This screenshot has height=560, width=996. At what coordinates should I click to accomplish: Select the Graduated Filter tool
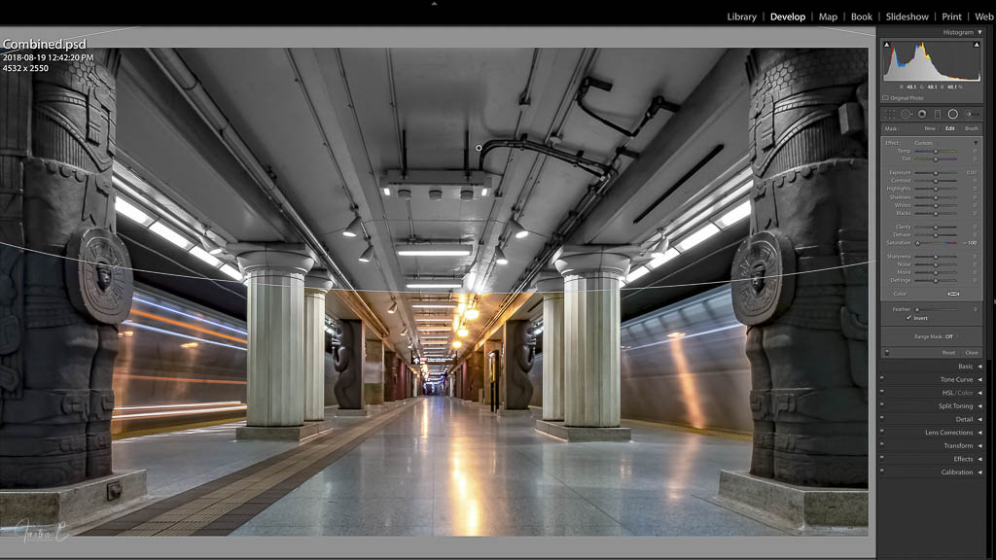937,115
